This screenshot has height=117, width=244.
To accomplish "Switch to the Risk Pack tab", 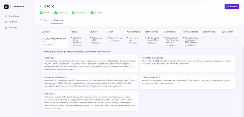I will (x=57, y=20).
